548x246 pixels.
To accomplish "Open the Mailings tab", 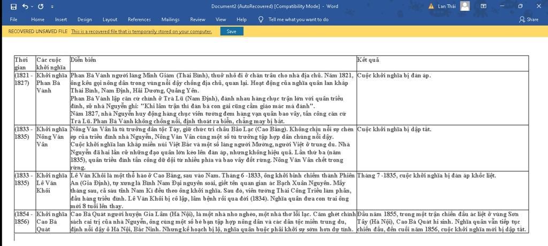I will coord(170,20).
